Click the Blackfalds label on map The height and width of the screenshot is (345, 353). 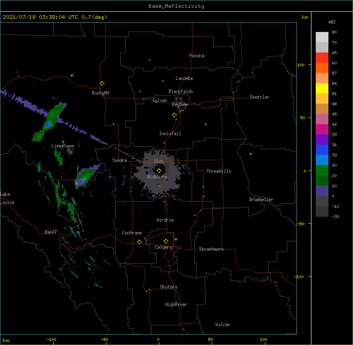pyautogui.click(x=181, y=91)
